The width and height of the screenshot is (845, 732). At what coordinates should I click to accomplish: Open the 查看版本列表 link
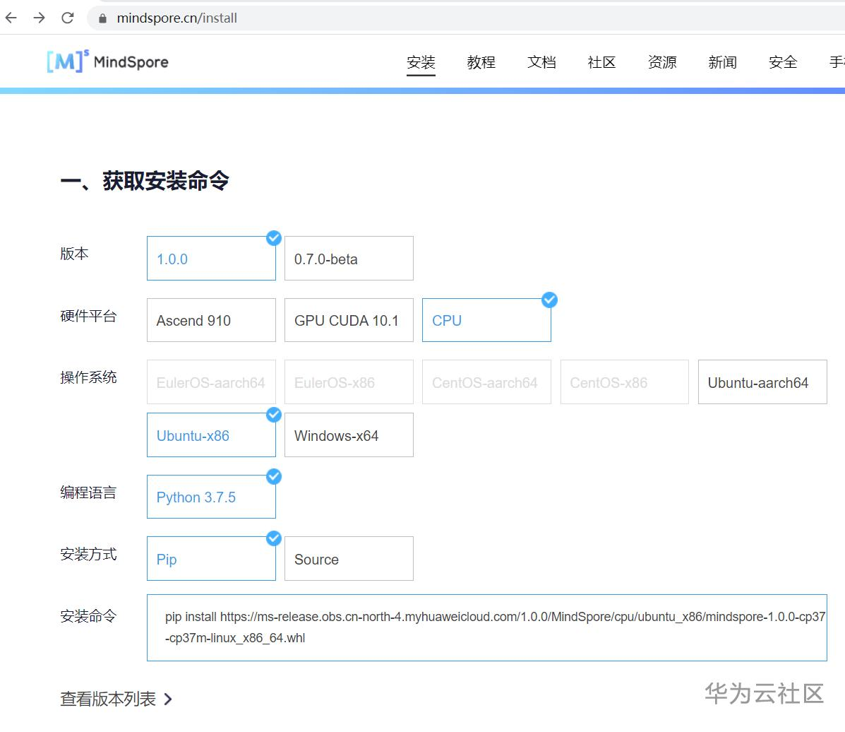108,699
